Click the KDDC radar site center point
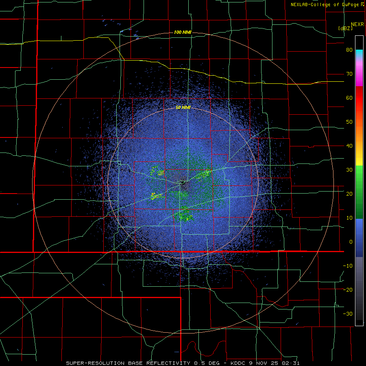Screen dimensions: 366x366 coord(183,183)
